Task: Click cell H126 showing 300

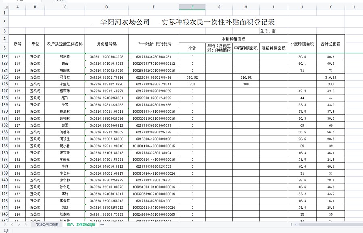Action: 246,84
